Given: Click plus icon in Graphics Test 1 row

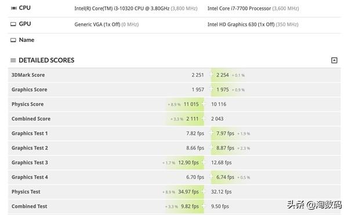Looking at the screenshot, I should [x=211, y=133].
